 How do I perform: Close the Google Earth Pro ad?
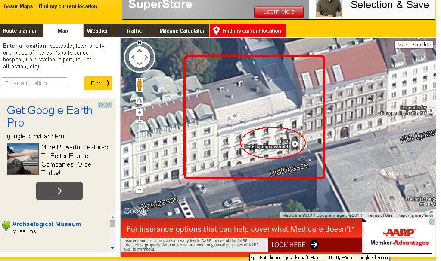(x=108, y=105)
